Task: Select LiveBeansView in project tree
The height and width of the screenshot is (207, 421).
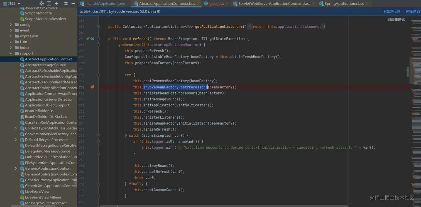Action: pyautogui.click(x=38, y=191)
